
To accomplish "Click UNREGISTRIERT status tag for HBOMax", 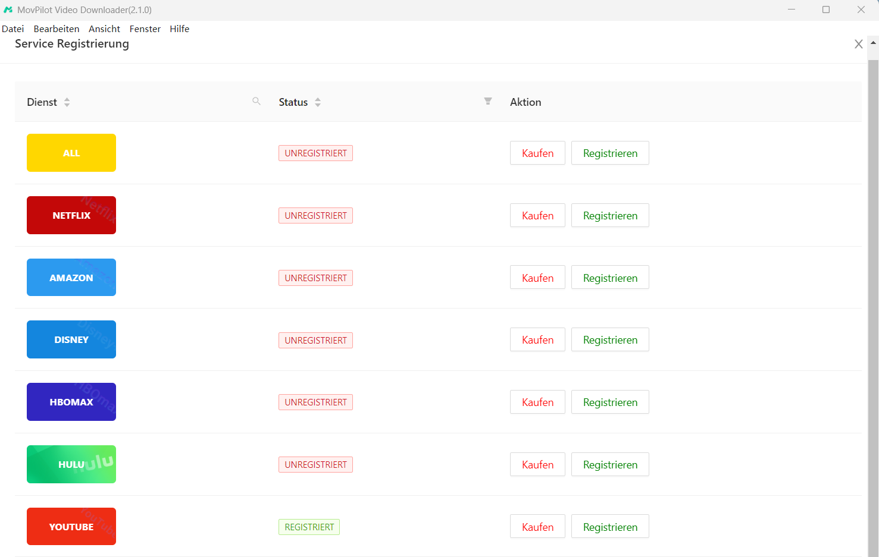I will tap(315, 402).
